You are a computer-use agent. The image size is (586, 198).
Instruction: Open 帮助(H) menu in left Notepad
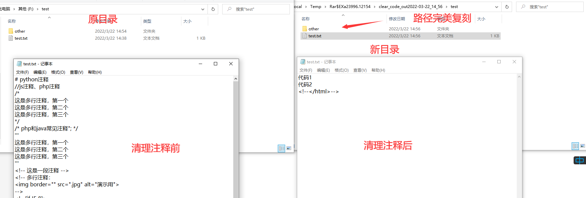95,72
